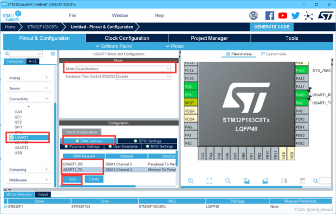Screen dimensions: 336x214
Task: Click the GENERATE CODE button
Action: click(x=272, y=27)
